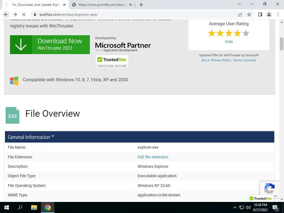Open File Explorer from taskbar
This screenshot has width=284, height=213.
pos(34,207)
